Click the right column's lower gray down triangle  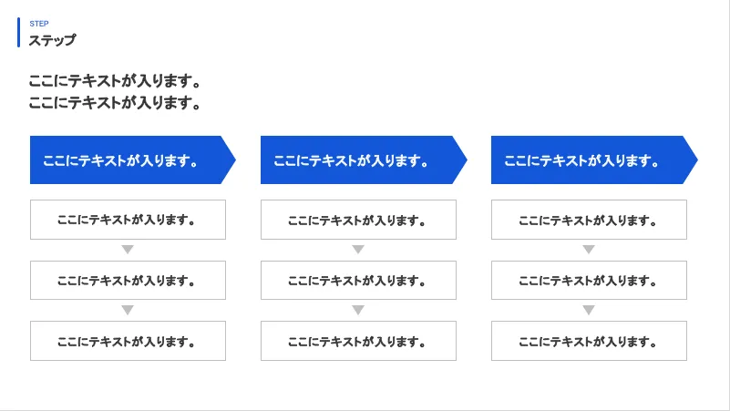point(589,310)
